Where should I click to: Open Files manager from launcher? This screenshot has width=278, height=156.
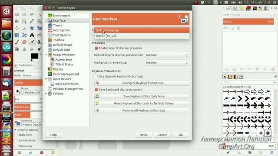[7, 23]
